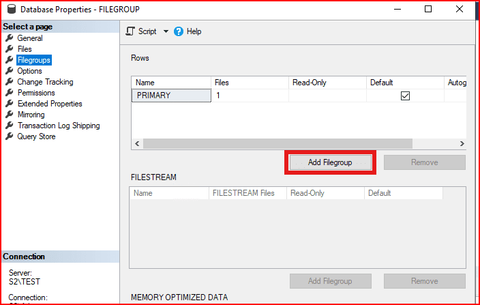Click the Add Filegroup button under Rows
The width and height of the screenshot is (480, 305).
point(330,162)
